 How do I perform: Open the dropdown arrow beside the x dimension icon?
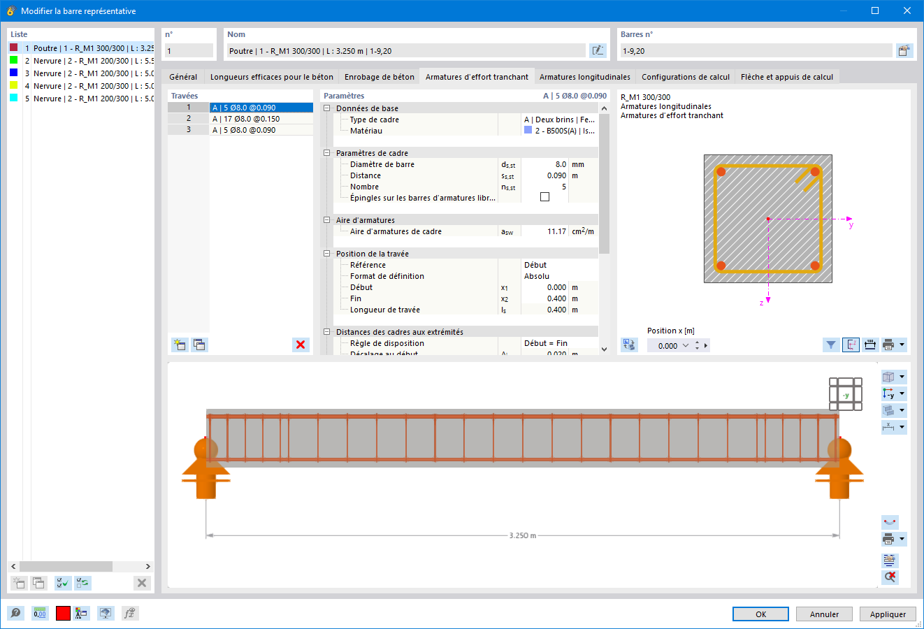pos(902,427)
